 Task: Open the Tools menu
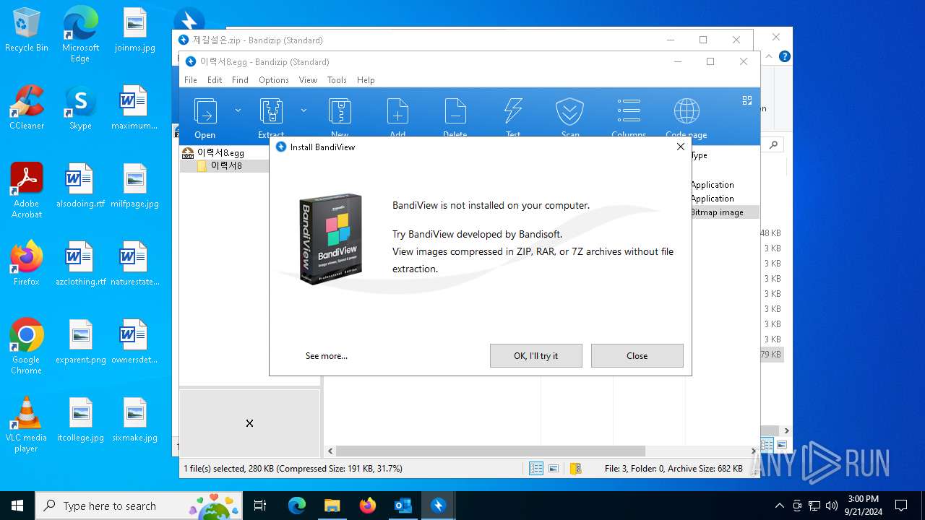(337, 80)
